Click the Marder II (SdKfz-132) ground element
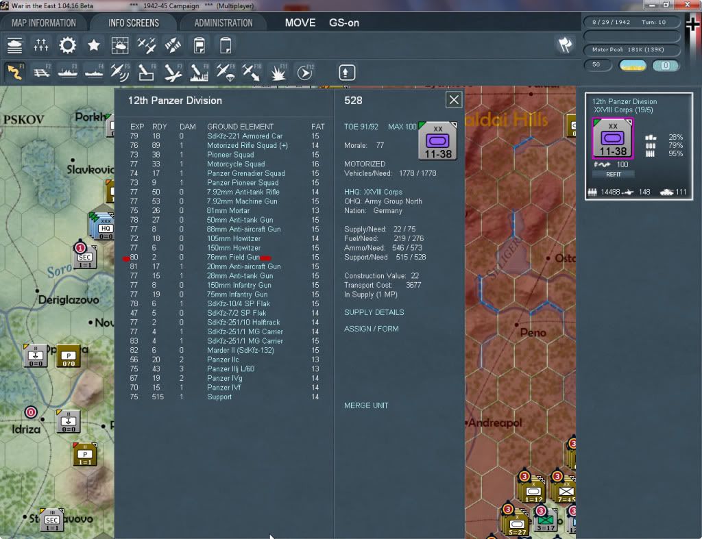Screen dimensions: 702x539 click(241, 350)
